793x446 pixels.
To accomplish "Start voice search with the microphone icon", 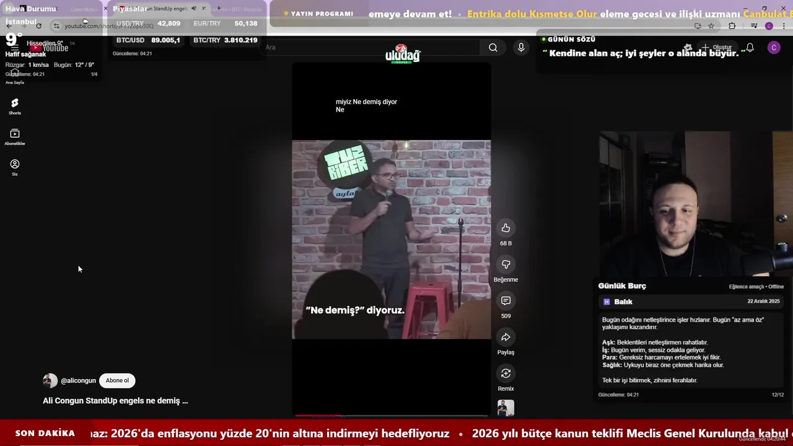I will (521, 47).
